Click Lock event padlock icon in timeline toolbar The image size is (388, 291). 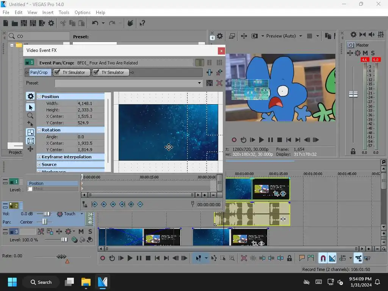click(289, 258)
